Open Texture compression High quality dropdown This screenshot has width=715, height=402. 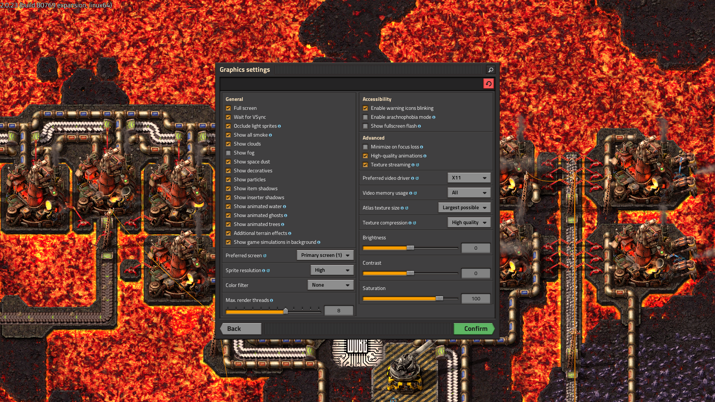tap(469, 223)
